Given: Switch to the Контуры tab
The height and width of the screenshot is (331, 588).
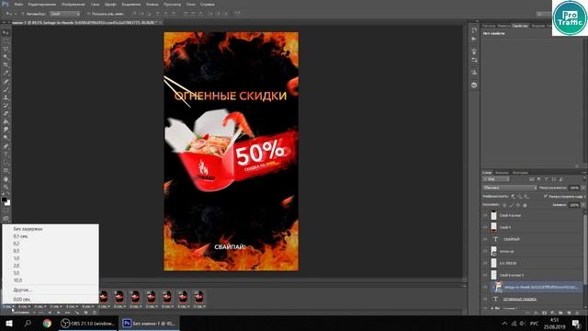Looking at the screenshot, I should click(520, 172).
